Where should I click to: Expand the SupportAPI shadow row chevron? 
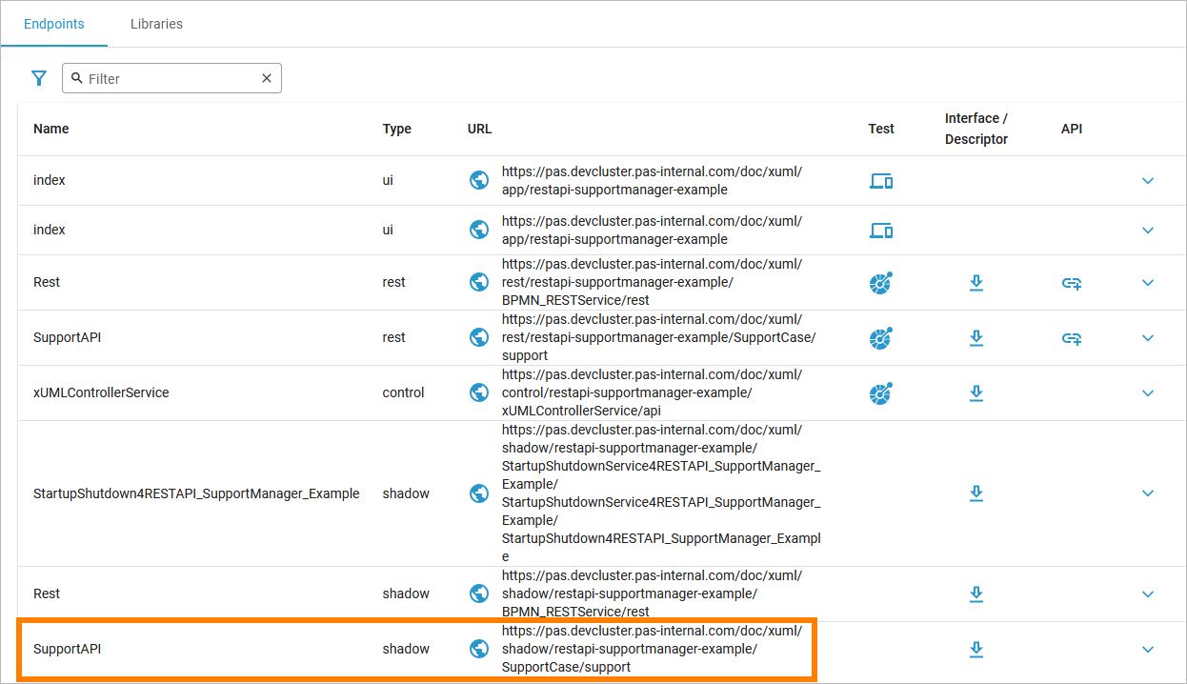coord(1148,649)
